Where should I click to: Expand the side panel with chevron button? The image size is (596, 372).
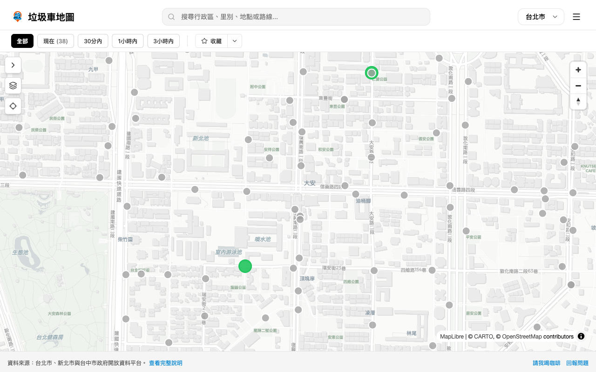pyautogui.click(x=13, y=65)
